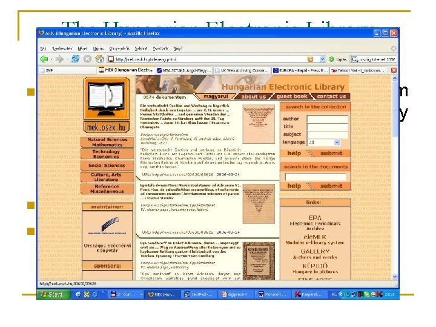436x327 pixels.
Task: Switch to MTA SZTAKI Angol-Magyar tab
Action: point(184,70)
